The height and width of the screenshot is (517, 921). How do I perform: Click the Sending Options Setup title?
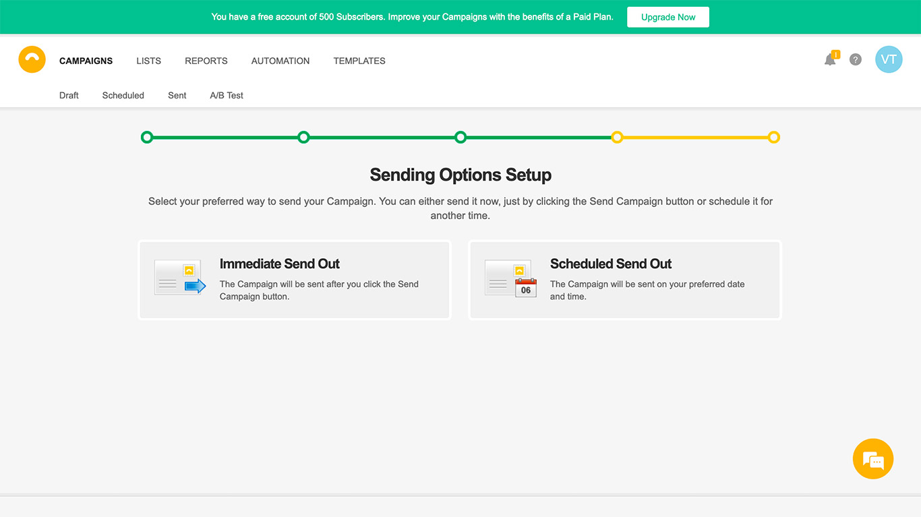coord(460,175)
